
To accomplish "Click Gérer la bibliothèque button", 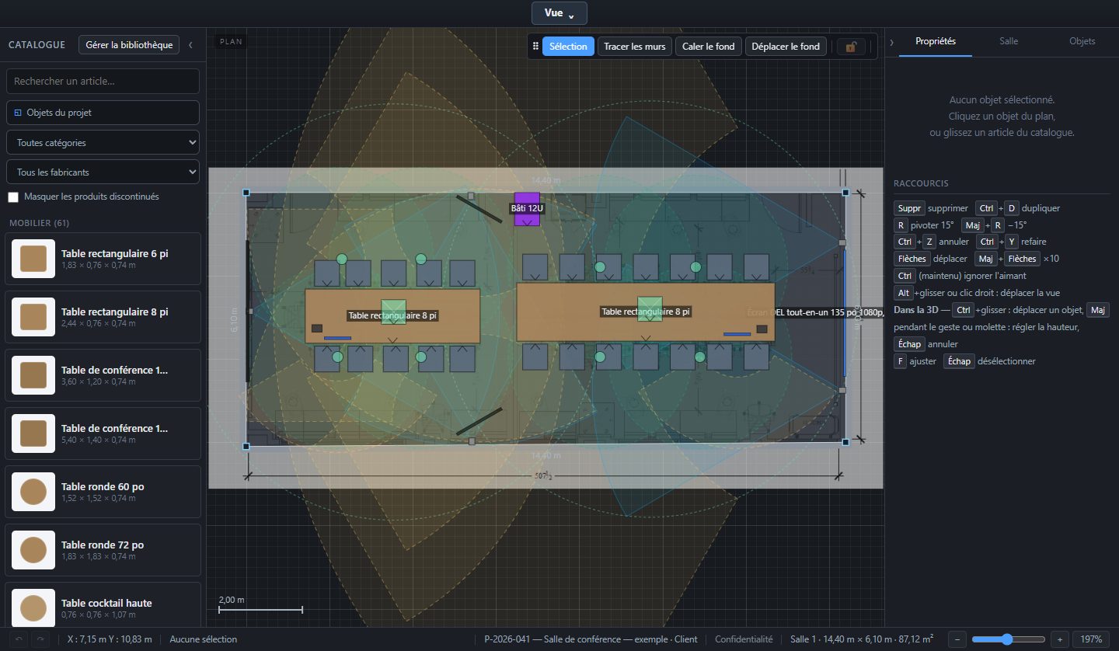I will 129,45.
